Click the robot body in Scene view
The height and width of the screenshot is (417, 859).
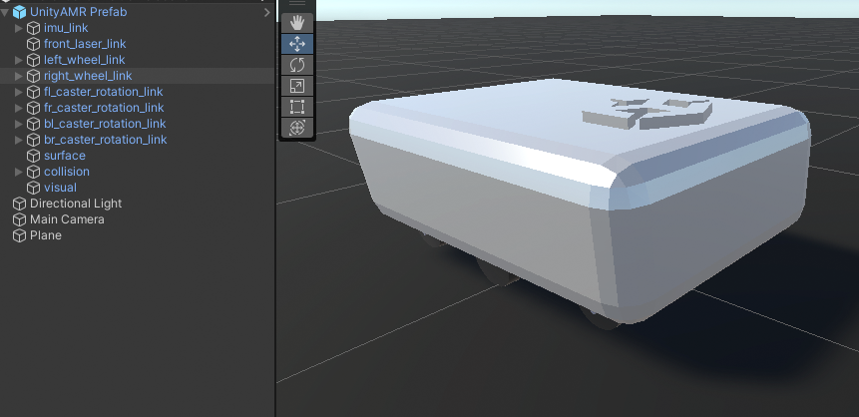click(580, 200)
